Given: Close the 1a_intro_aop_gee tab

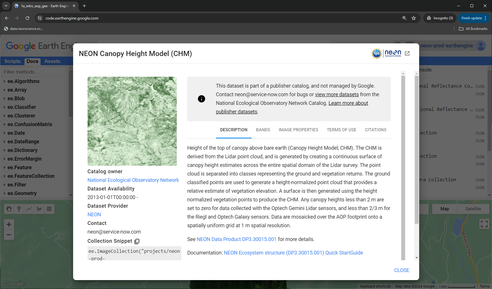Looking at the screenshot, I should pyautogui.click(x=74, y=6).
